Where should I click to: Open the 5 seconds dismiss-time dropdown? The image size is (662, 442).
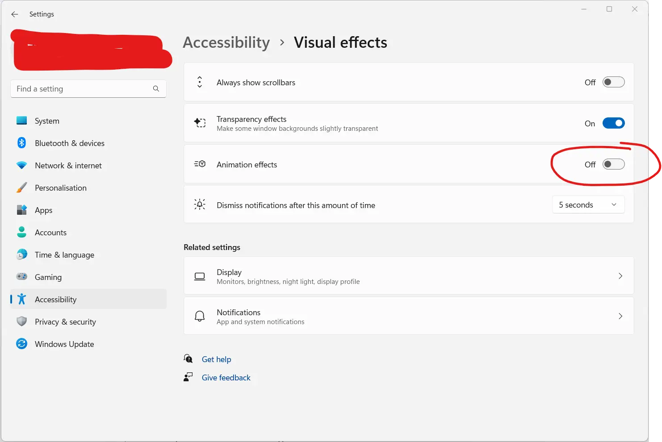[x=588, y=204]
